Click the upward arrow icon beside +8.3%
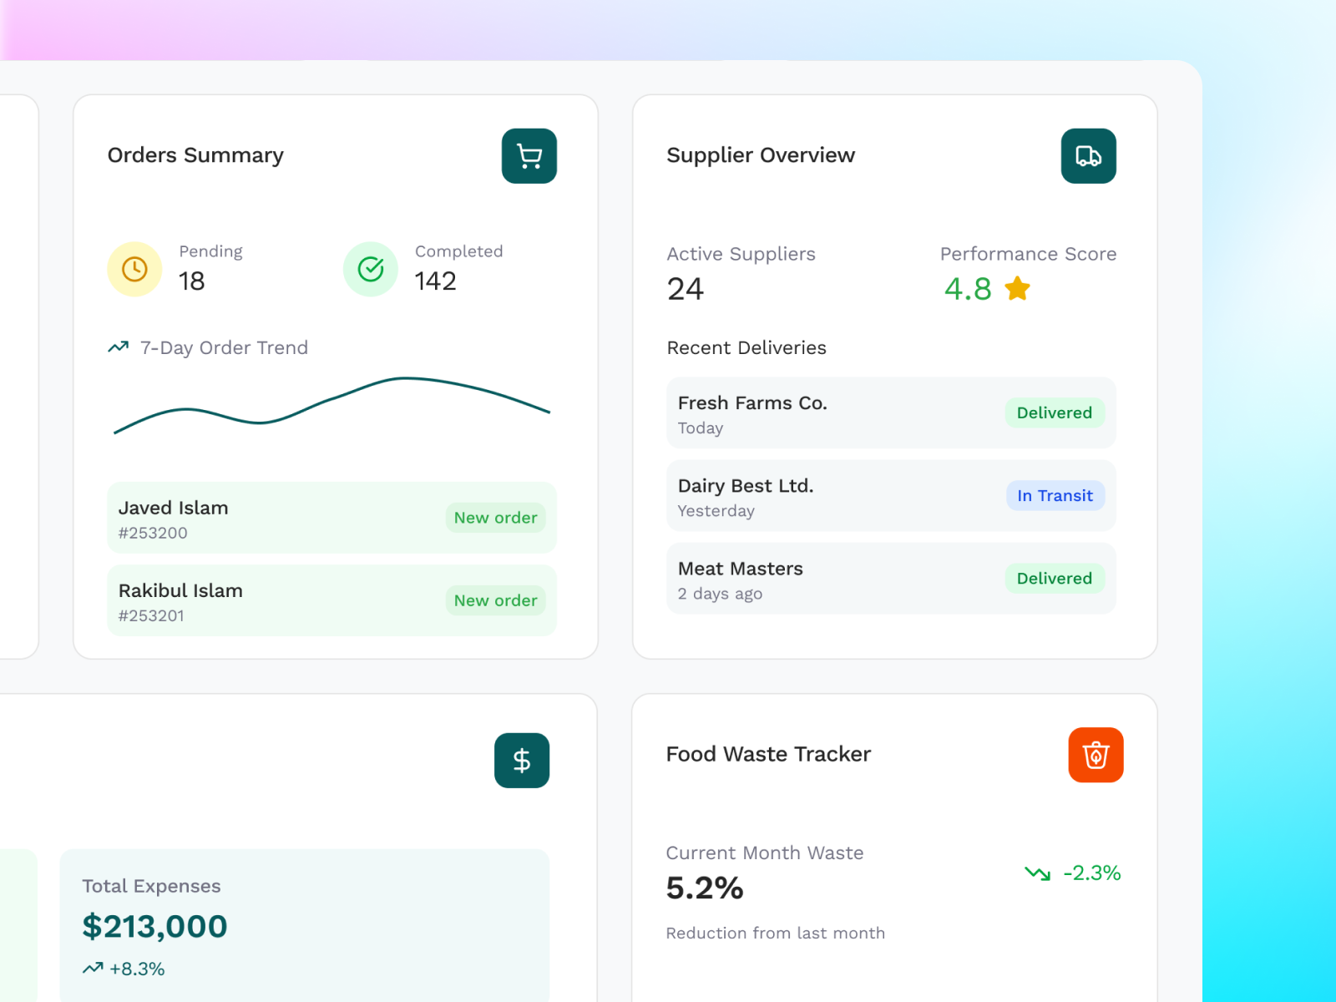 pos(94,969)
